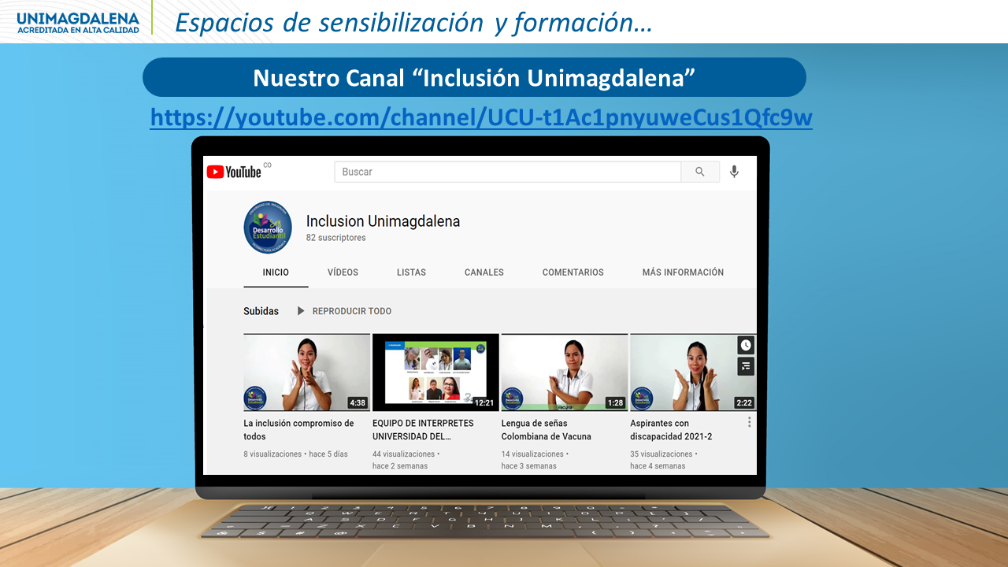Focus the Buscar search field
The image size is (1008, 567).
(508, 172)
